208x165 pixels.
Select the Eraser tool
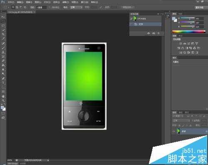point(3,61)
